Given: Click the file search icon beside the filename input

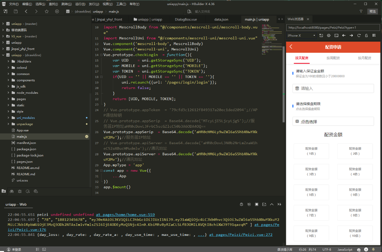Looking at the screenshot, I should (189, 11).
